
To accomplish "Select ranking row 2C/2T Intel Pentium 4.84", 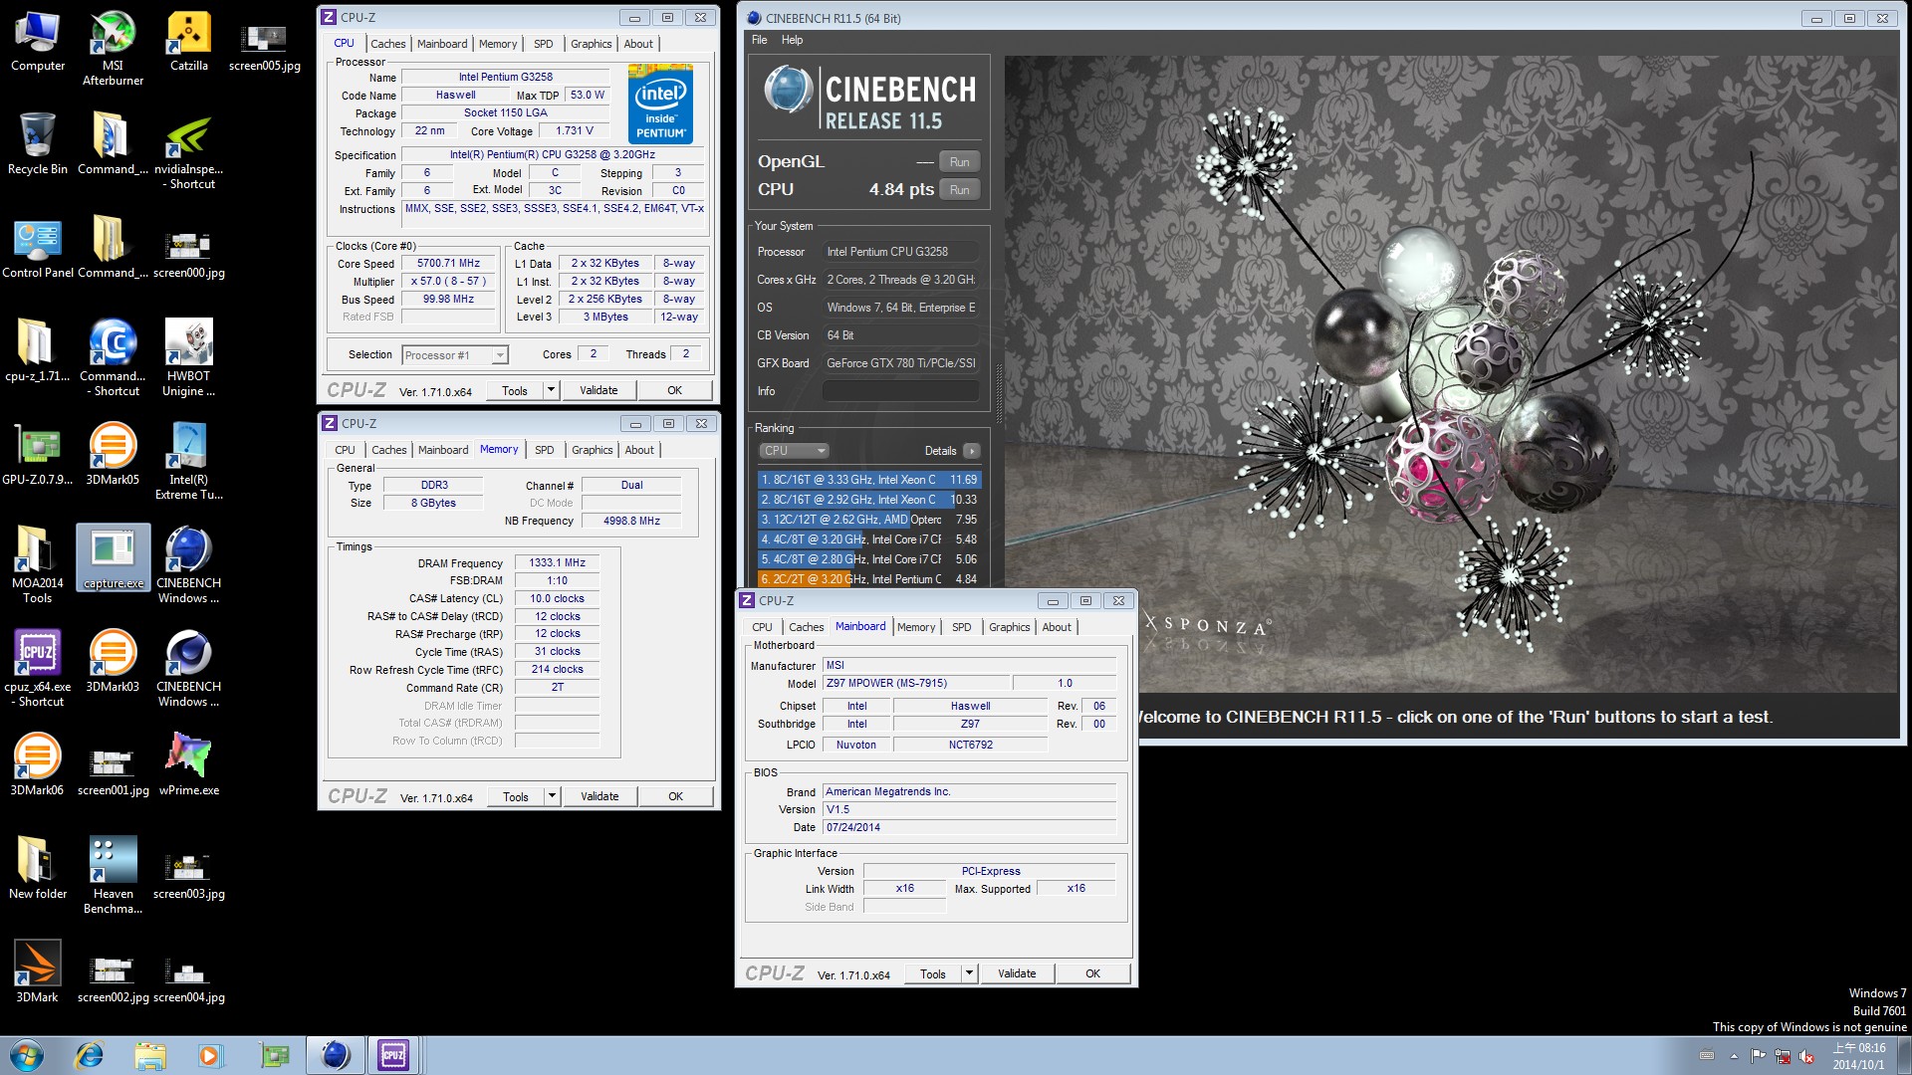I will pyautogui.click(x=869, y=579).
